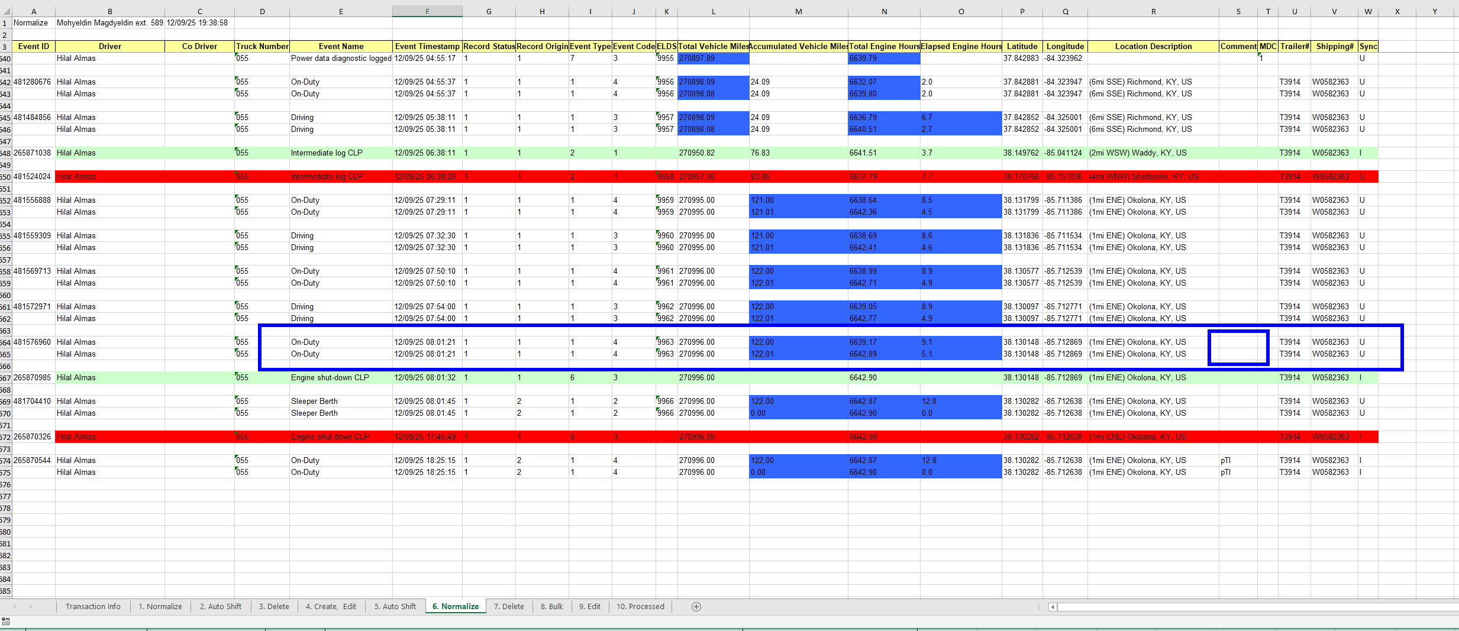Screen dimensions: 1459x631
Task: Switch to the 1. Normalize sheet
Action: click(x=160, y=607)
